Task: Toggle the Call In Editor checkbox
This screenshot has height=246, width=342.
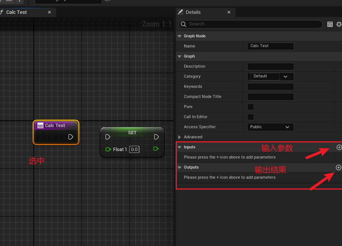Action: 251,117
